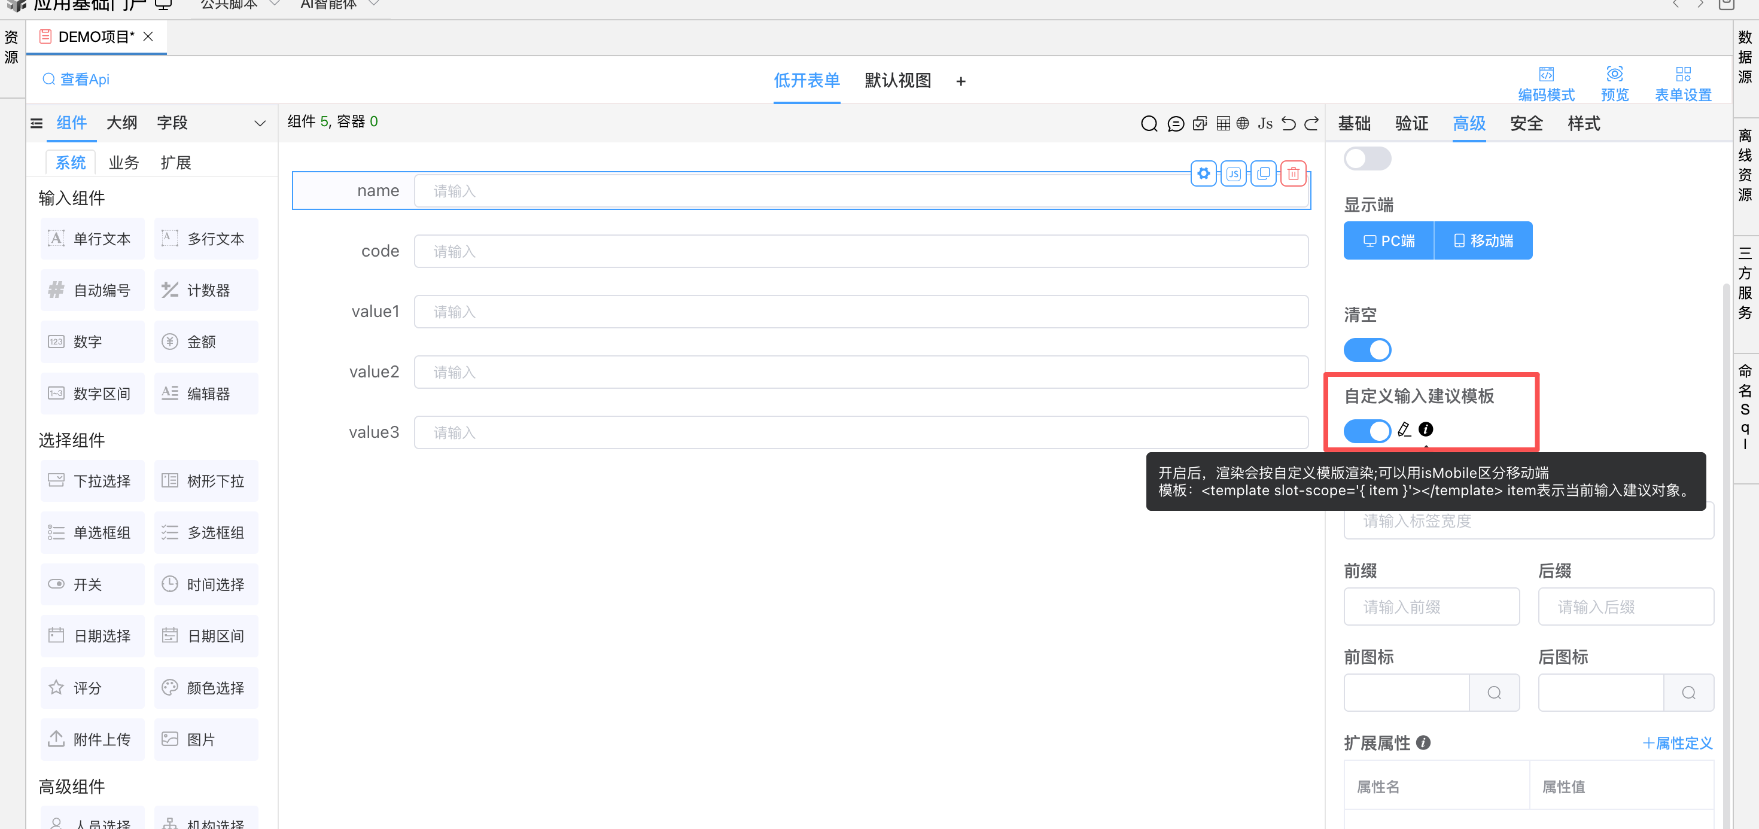This screenshot has height=829, width=1759.
Task: Click the 查看Api link
Action: pyautogui.click(x=77, y=79)
